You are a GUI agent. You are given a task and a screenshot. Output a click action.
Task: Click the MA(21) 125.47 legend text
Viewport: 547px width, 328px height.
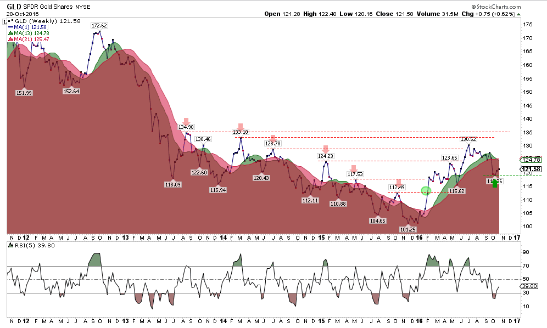point(31,39)
